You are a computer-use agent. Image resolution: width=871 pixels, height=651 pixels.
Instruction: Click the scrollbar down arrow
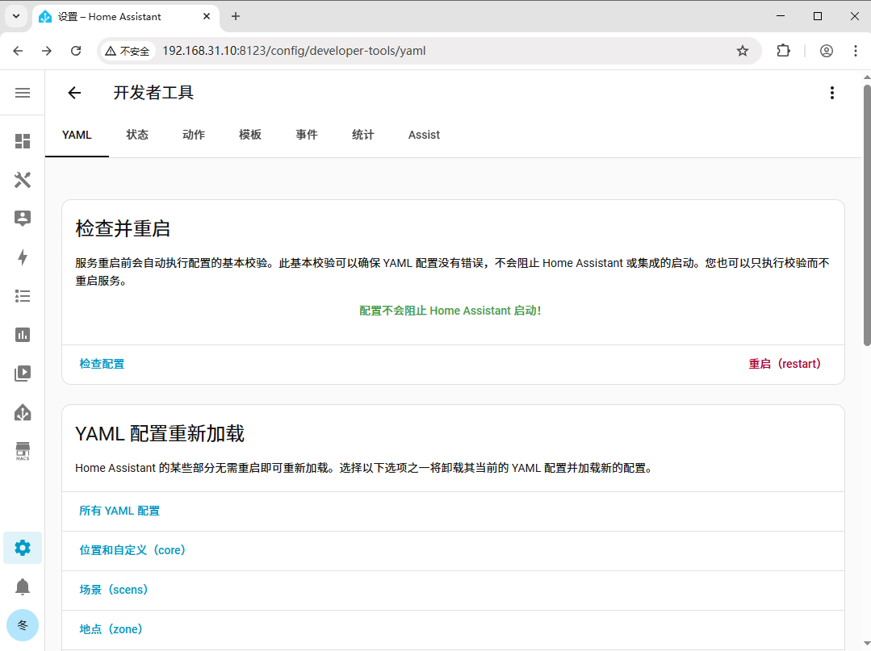(866, 645)
